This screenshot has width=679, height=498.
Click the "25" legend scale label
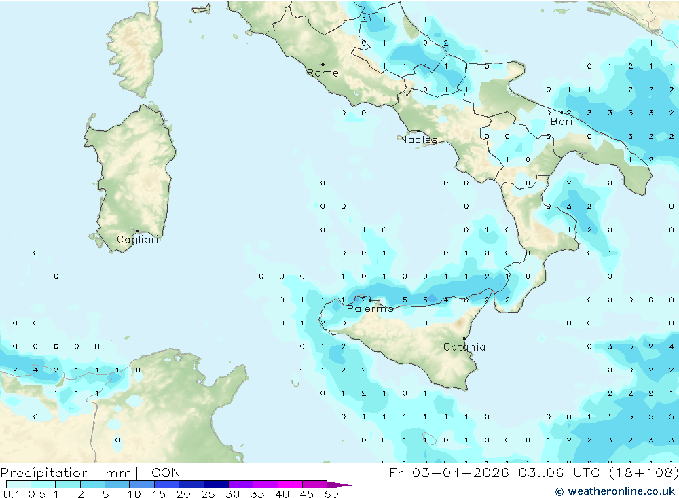coord(208,494)
